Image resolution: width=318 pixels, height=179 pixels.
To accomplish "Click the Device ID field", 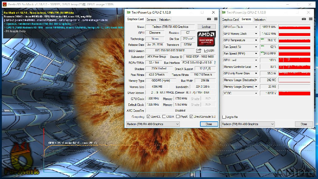I will pos(200,57).
